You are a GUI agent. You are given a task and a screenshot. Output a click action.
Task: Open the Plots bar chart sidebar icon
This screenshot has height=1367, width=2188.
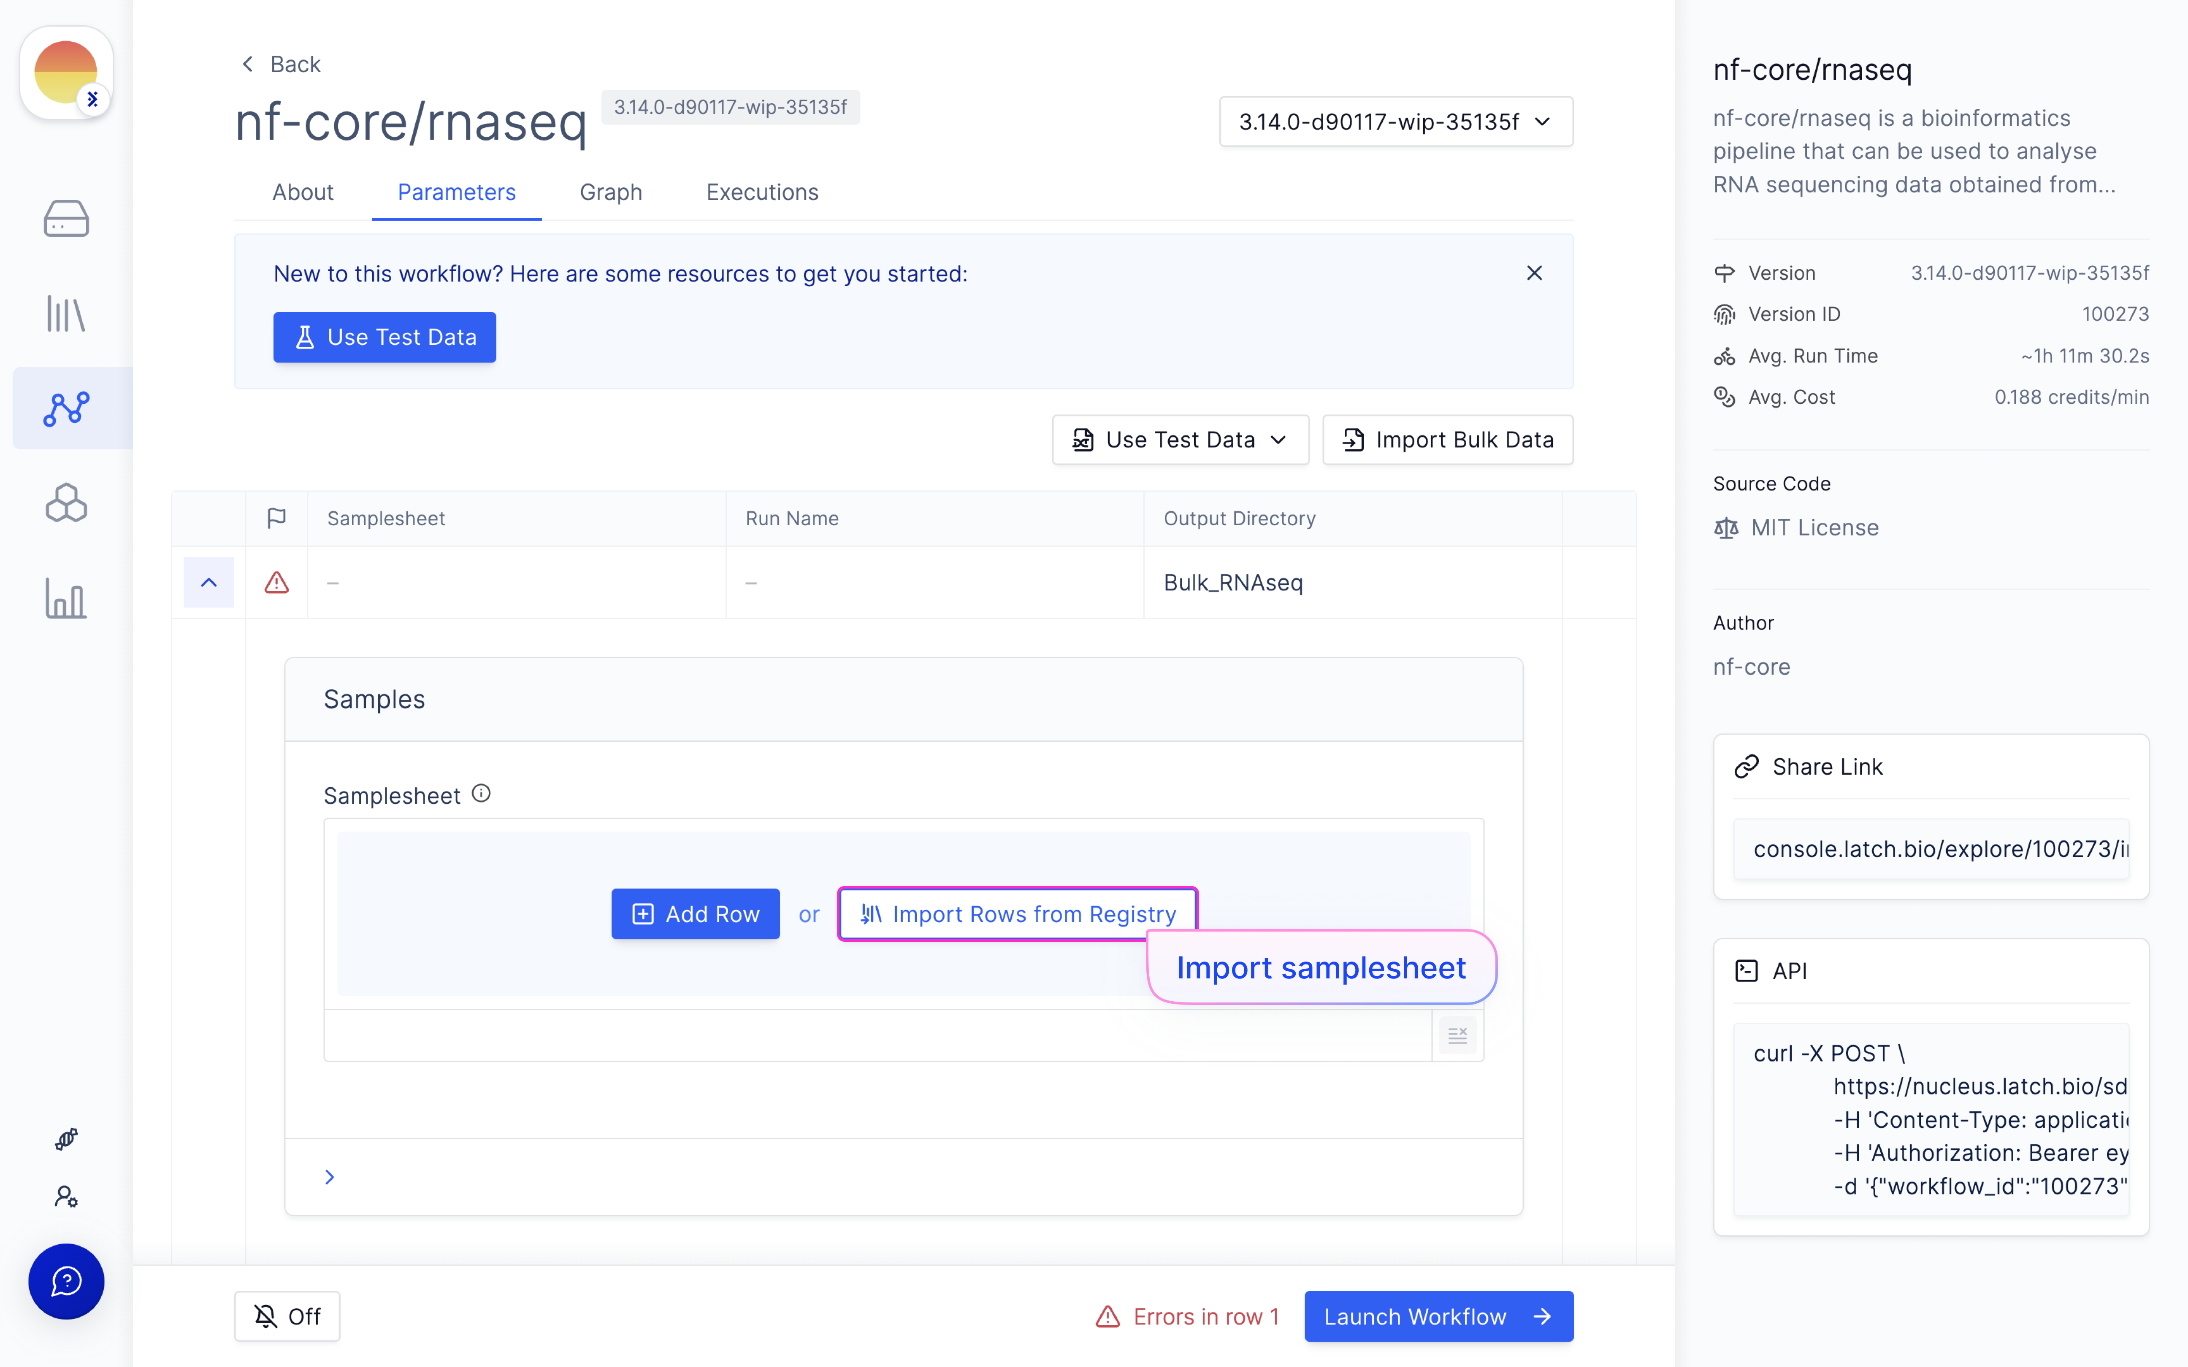click(x=66, y=599)
